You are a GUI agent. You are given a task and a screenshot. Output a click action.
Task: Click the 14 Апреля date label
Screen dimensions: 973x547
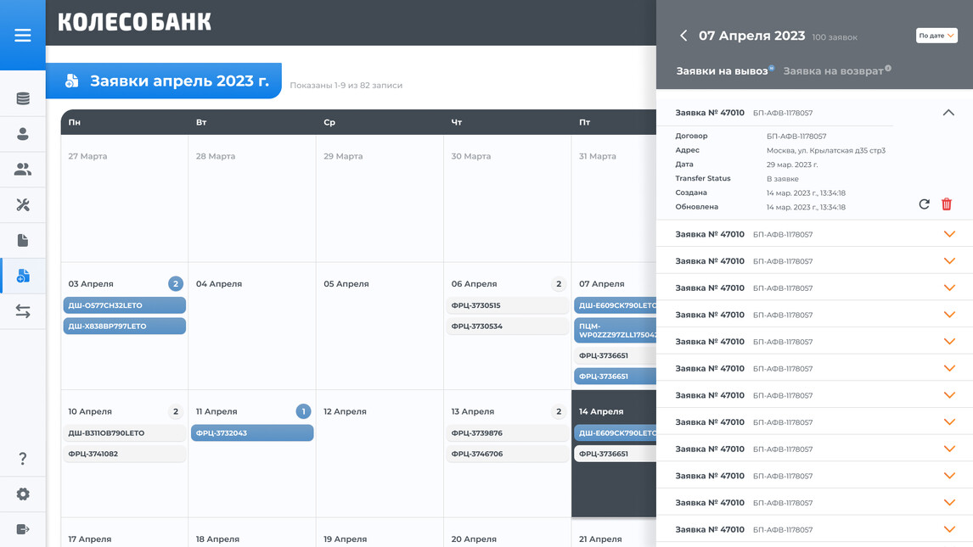(601, 411)
